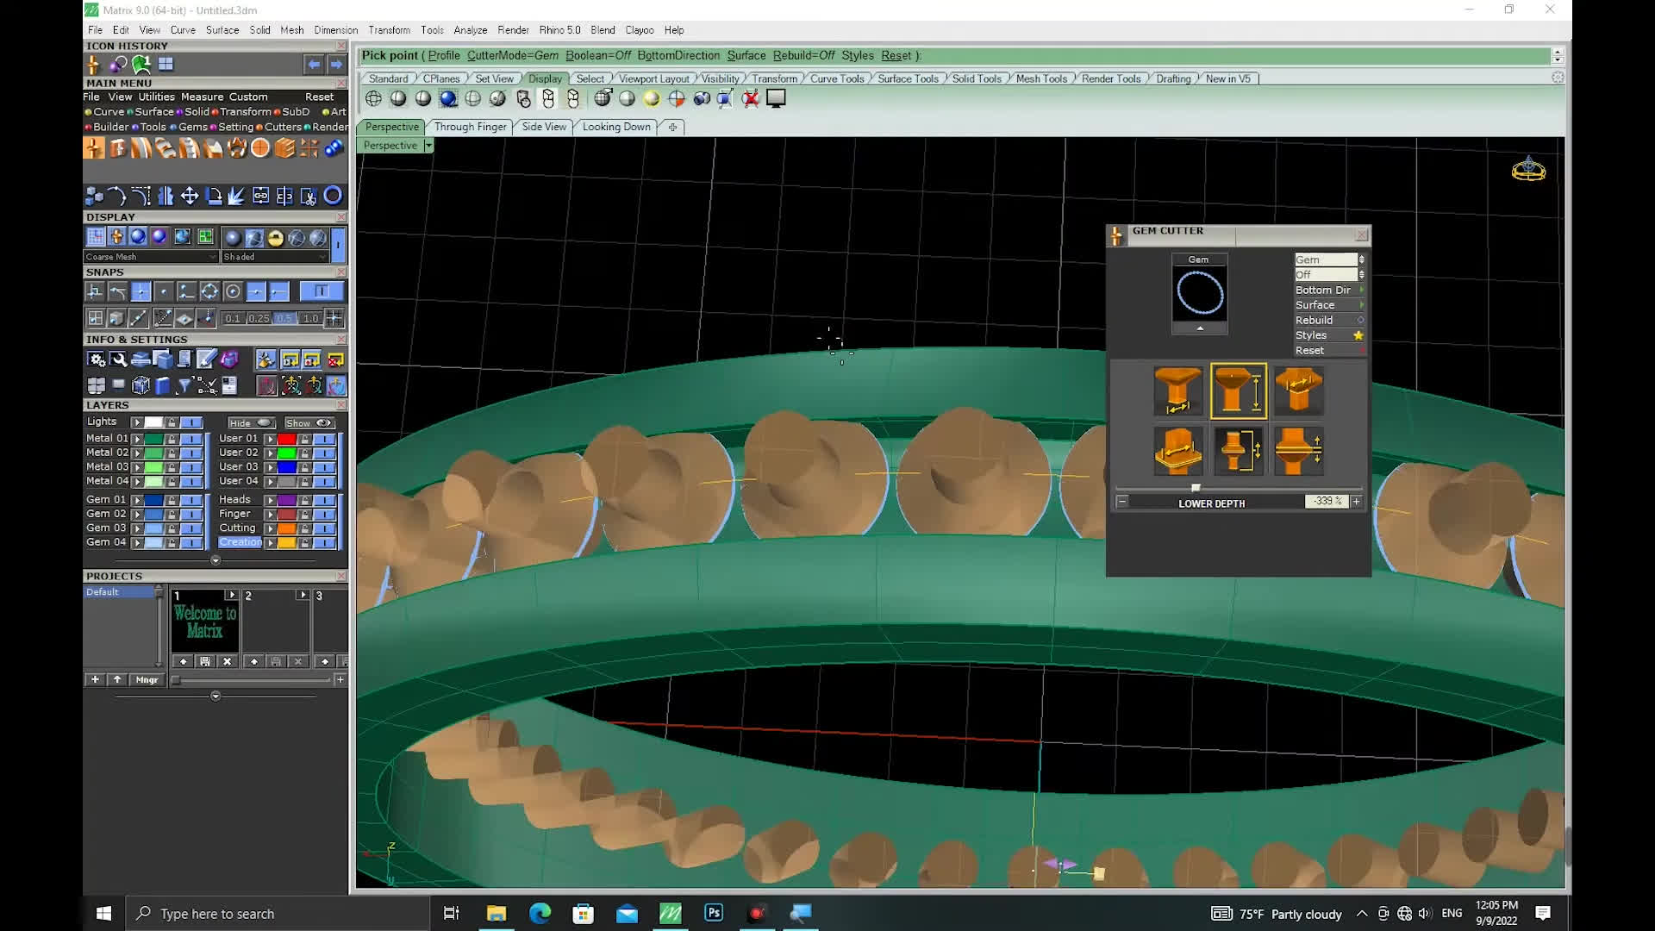Open the Shaded display mode dropdown
The image size is (1655, 931).
pyautogui.click(x=275, y=257)
